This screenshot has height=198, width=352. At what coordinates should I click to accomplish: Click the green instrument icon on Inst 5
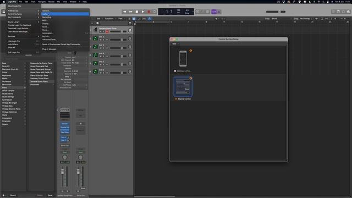pos(95,63)
